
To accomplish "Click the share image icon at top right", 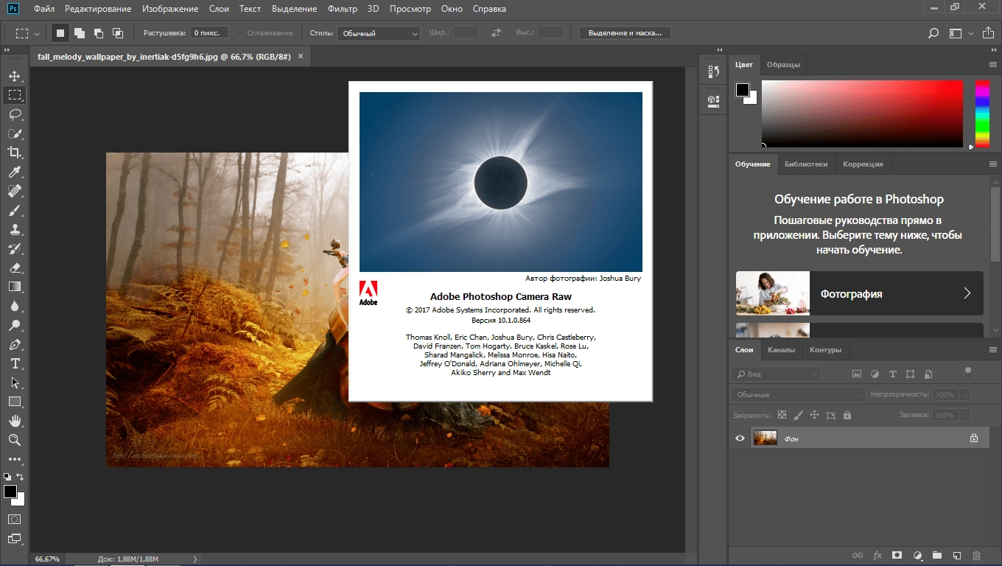I will click(988, 33).
